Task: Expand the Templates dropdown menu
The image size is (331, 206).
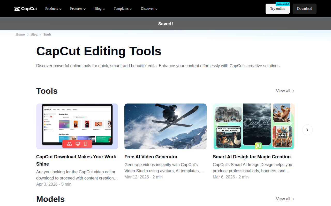Action: pos(123,9)
